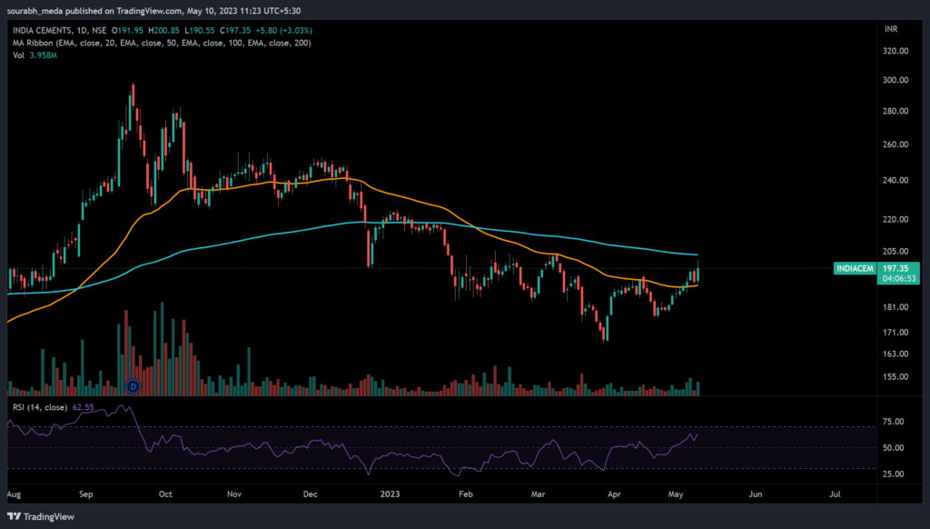The width and height of the screenshot is (930, 529).
Task: Click the 171.00 price axis label
Action: click(x=895, y=333)
